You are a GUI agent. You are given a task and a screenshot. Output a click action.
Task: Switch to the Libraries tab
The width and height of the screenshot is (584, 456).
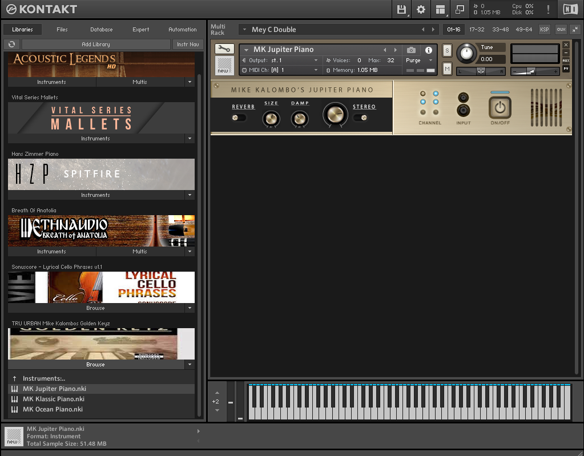22,30
